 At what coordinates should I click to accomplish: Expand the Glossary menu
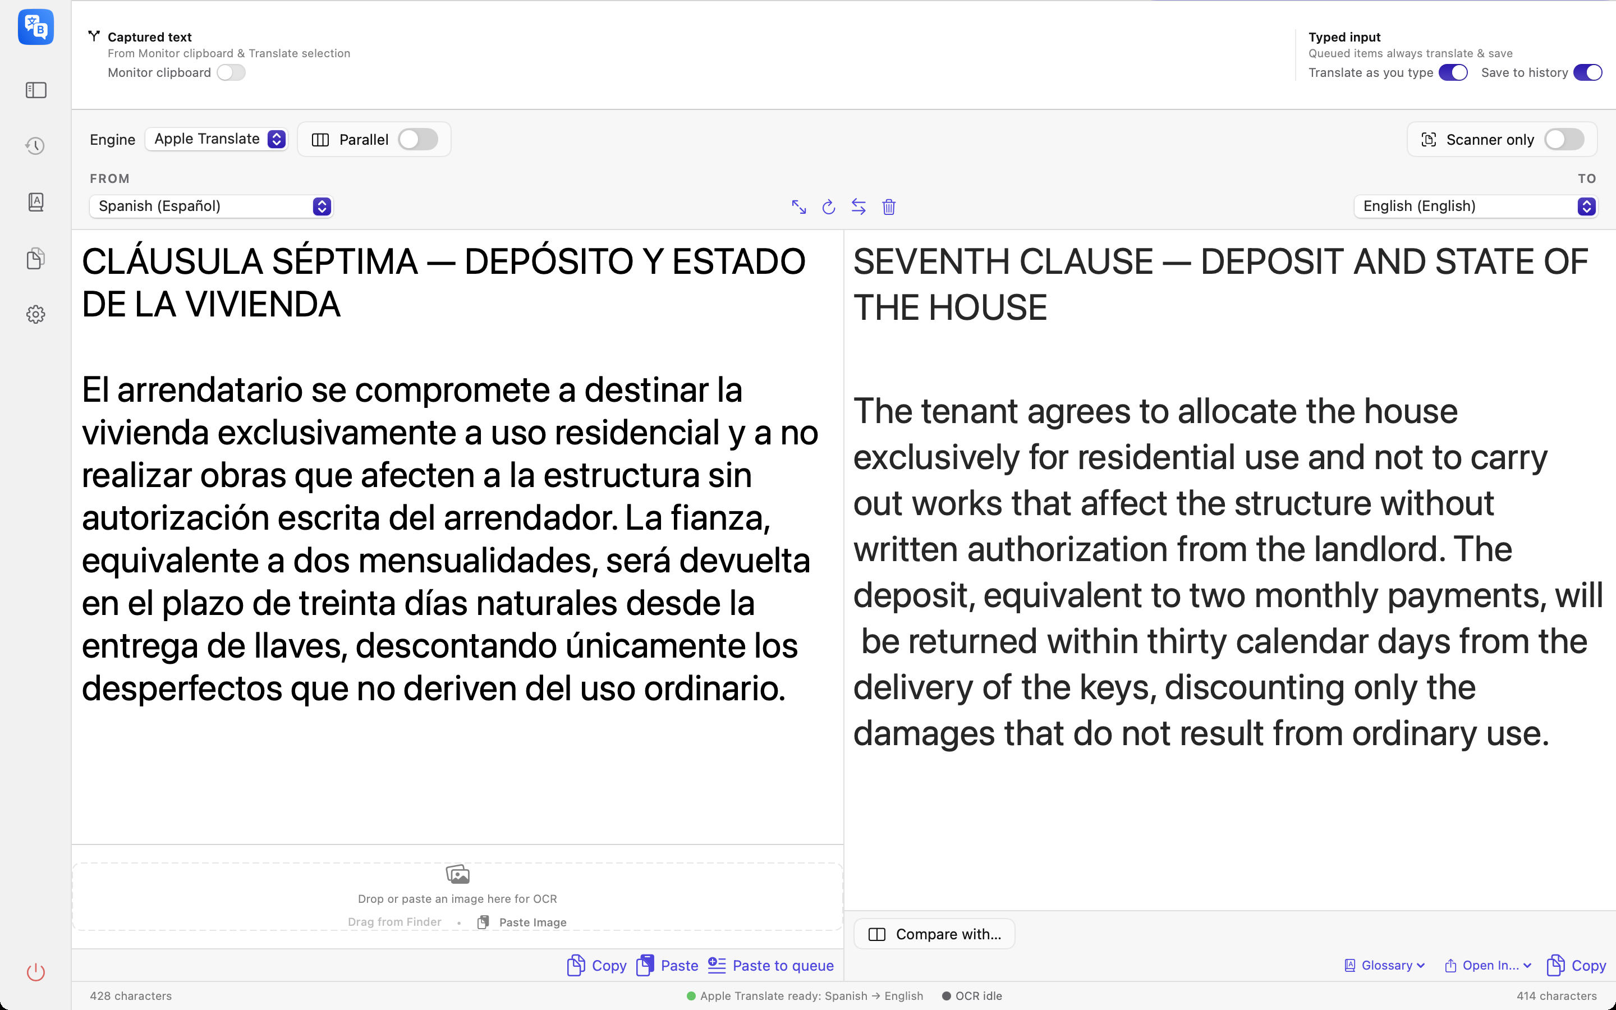click(1385, 965)
